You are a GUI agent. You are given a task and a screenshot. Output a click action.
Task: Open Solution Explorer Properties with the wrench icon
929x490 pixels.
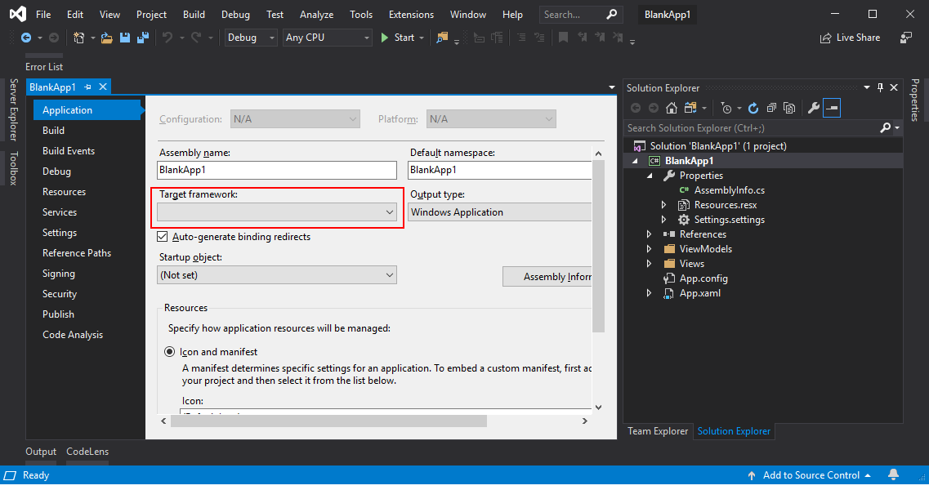814,107
